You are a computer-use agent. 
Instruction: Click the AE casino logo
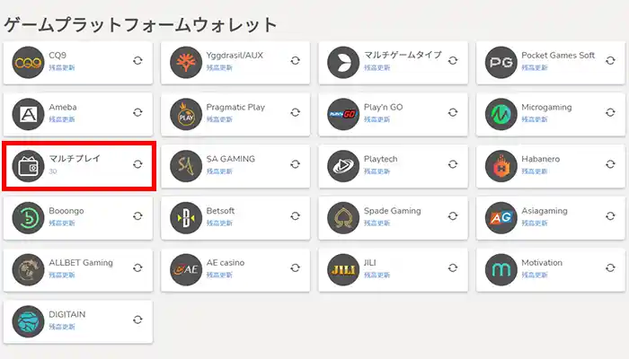pos(185,268)
